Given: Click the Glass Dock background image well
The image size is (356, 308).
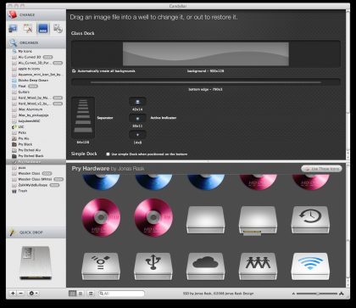Looking at the screenshot, I should pos(206,53).
